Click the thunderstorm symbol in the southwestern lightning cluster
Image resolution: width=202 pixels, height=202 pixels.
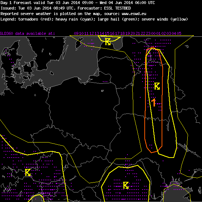28,173
